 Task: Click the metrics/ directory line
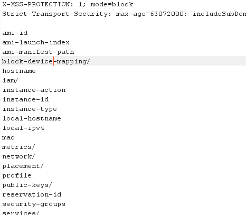[18, 147]
